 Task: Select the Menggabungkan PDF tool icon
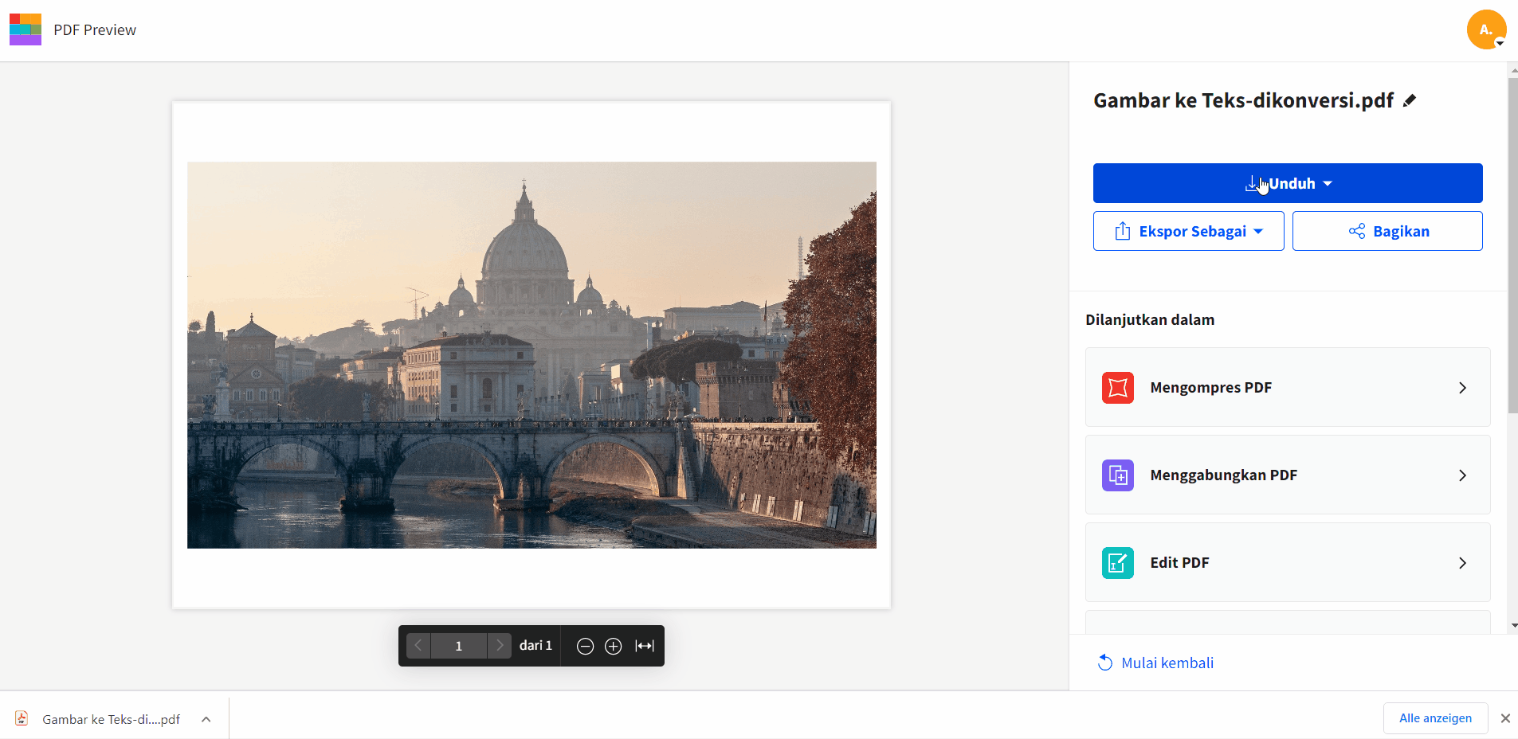[1118, 475]
